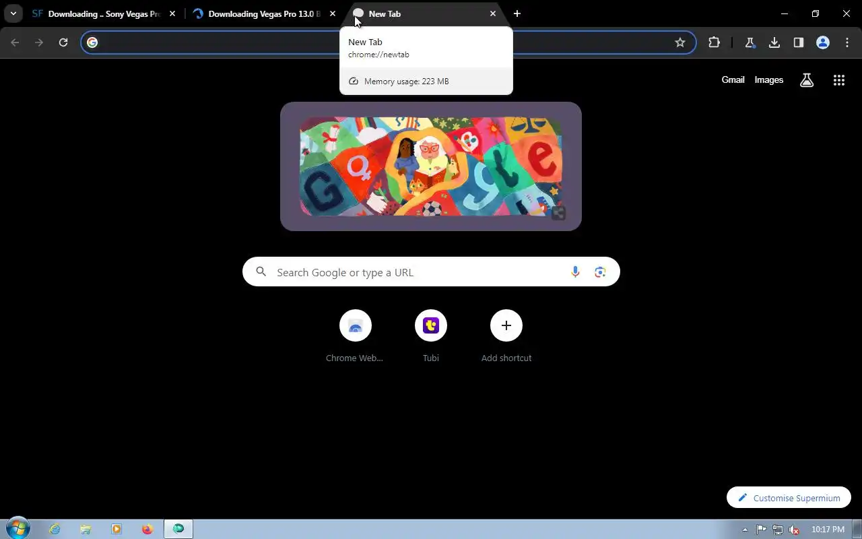Toggle the side panel icon

(x=799, y=42)
